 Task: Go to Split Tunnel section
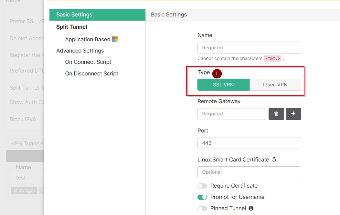click(72, 27)
